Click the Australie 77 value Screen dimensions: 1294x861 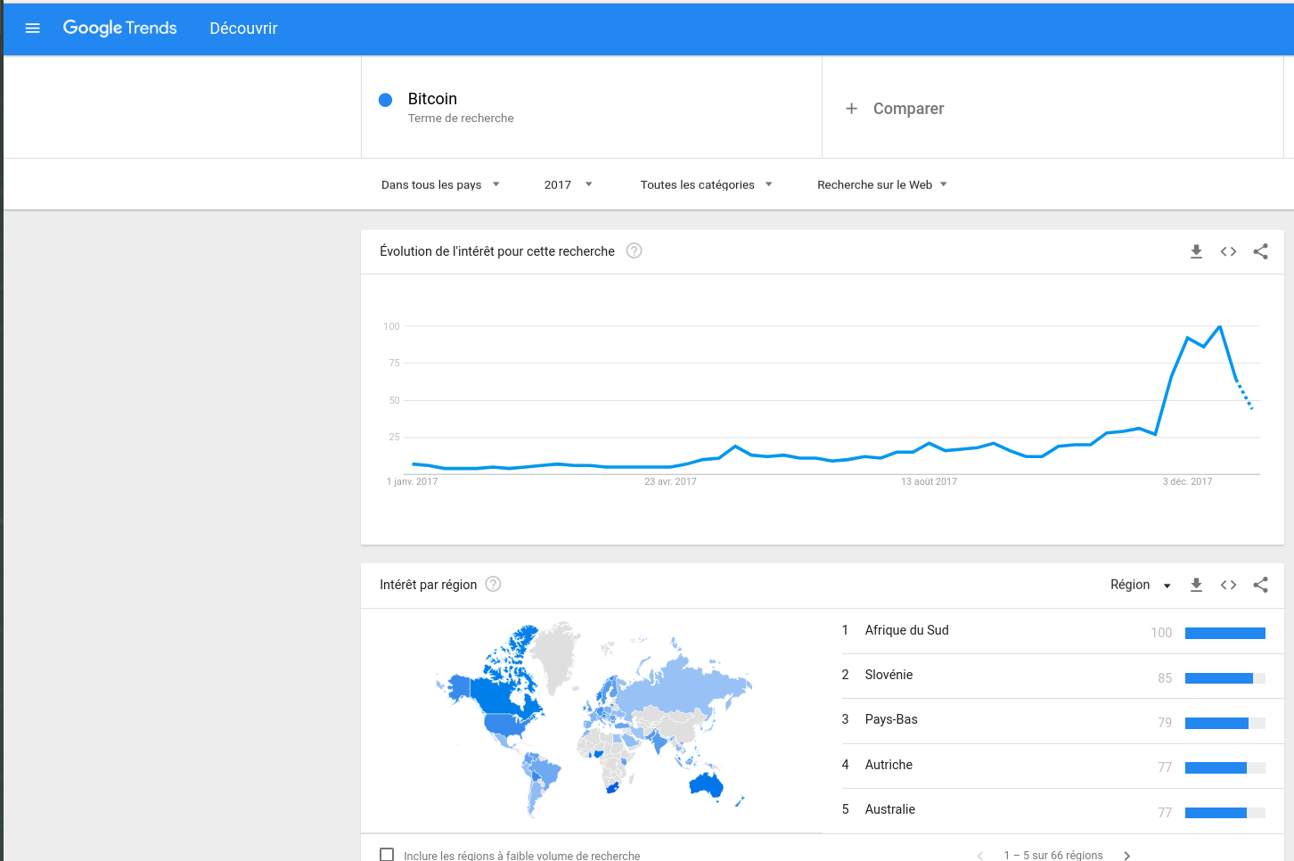[1165, 813]
